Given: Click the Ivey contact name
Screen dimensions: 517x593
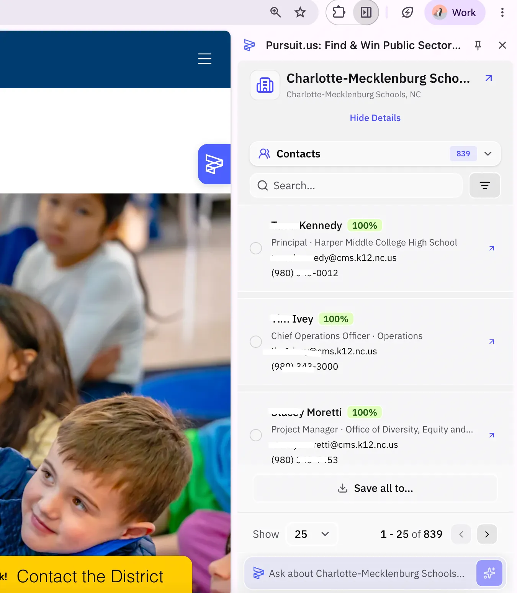Looking at the screenshot, I should click(292, 319).
